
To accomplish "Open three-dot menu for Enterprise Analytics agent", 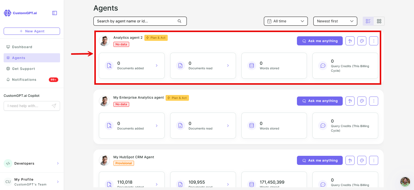I will coord(374,101).
